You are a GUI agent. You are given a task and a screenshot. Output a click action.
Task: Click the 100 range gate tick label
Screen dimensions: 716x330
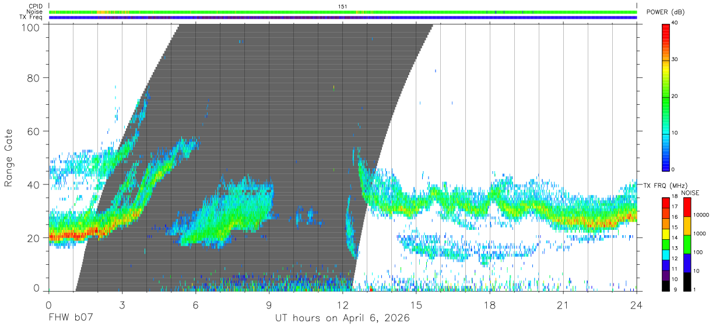[31, 27]
